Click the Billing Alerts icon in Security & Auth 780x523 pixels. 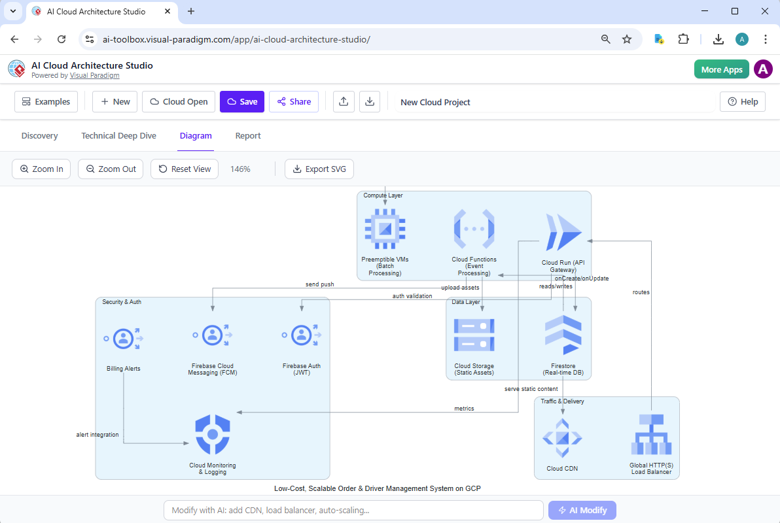coord(123,338)
